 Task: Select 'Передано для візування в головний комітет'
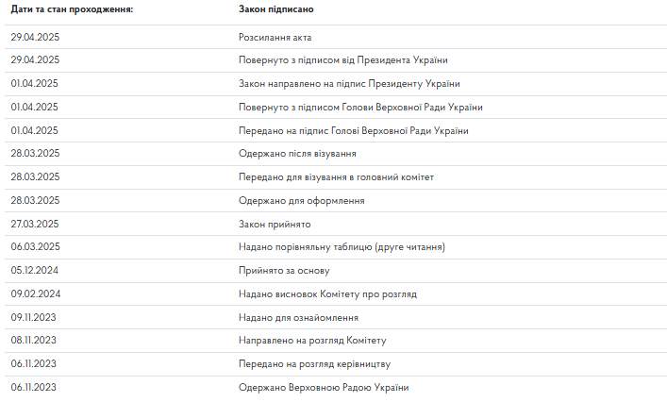pyautogui.click(x=337, y=177)
